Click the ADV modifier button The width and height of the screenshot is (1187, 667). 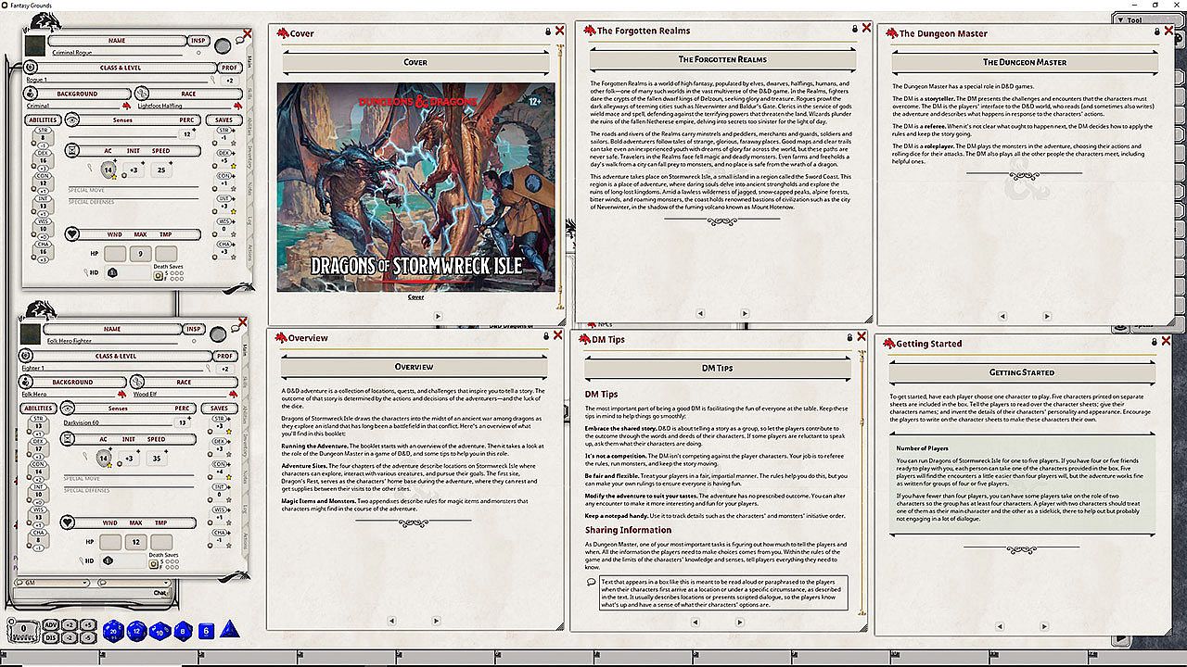[x=50, y=624]
